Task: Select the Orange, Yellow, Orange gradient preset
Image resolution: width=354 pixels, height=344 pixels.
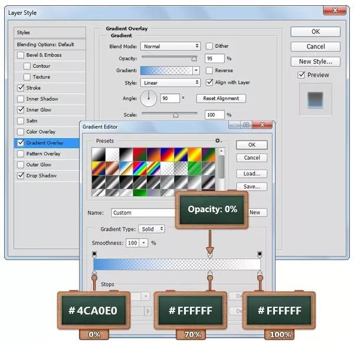Action: [x=195, y=154]
